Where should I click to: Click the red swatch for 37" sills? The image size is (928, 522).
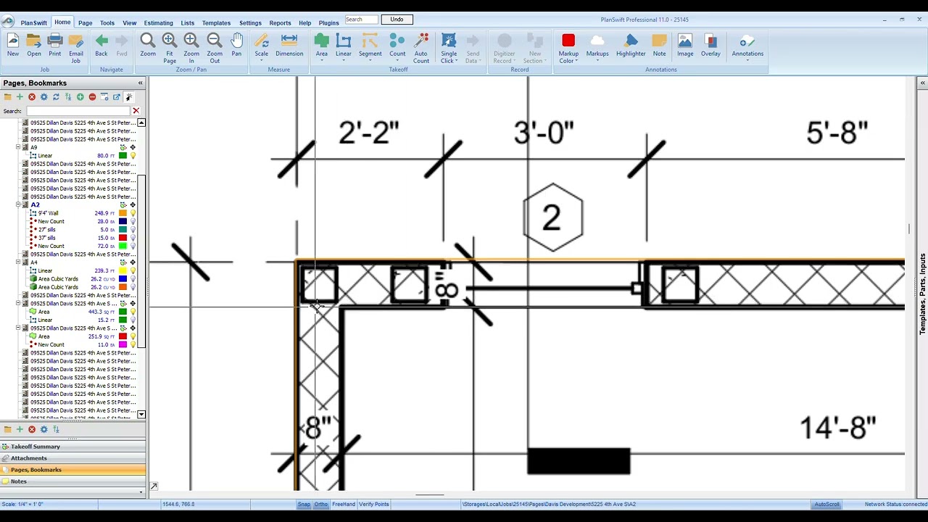pyautogui.click(x=123, y=238)
